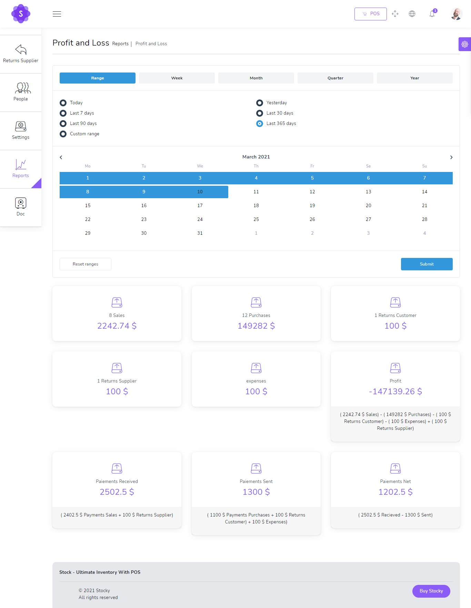Open the settings gear customizer tab
The width and height of the screenshot is (471, 608).
coord(464,44)
